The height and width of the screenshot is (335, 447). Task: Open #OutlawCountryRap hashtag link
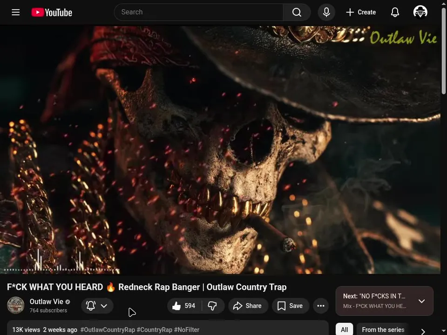(108, 329)
